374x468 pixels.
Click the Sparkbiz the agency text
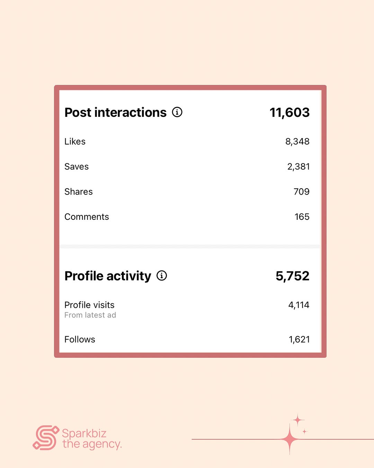point(92,439)
